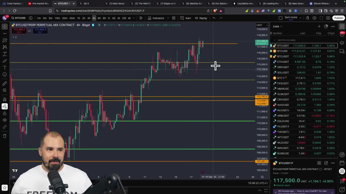Open the Indicators dialog
The image size is (346, 194).
(x=156, y=18)
